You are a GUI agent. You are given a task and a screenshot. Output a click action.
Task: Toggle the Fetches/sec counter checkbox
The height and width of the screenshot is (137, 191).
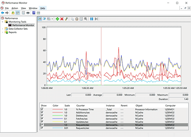point(42,118)
